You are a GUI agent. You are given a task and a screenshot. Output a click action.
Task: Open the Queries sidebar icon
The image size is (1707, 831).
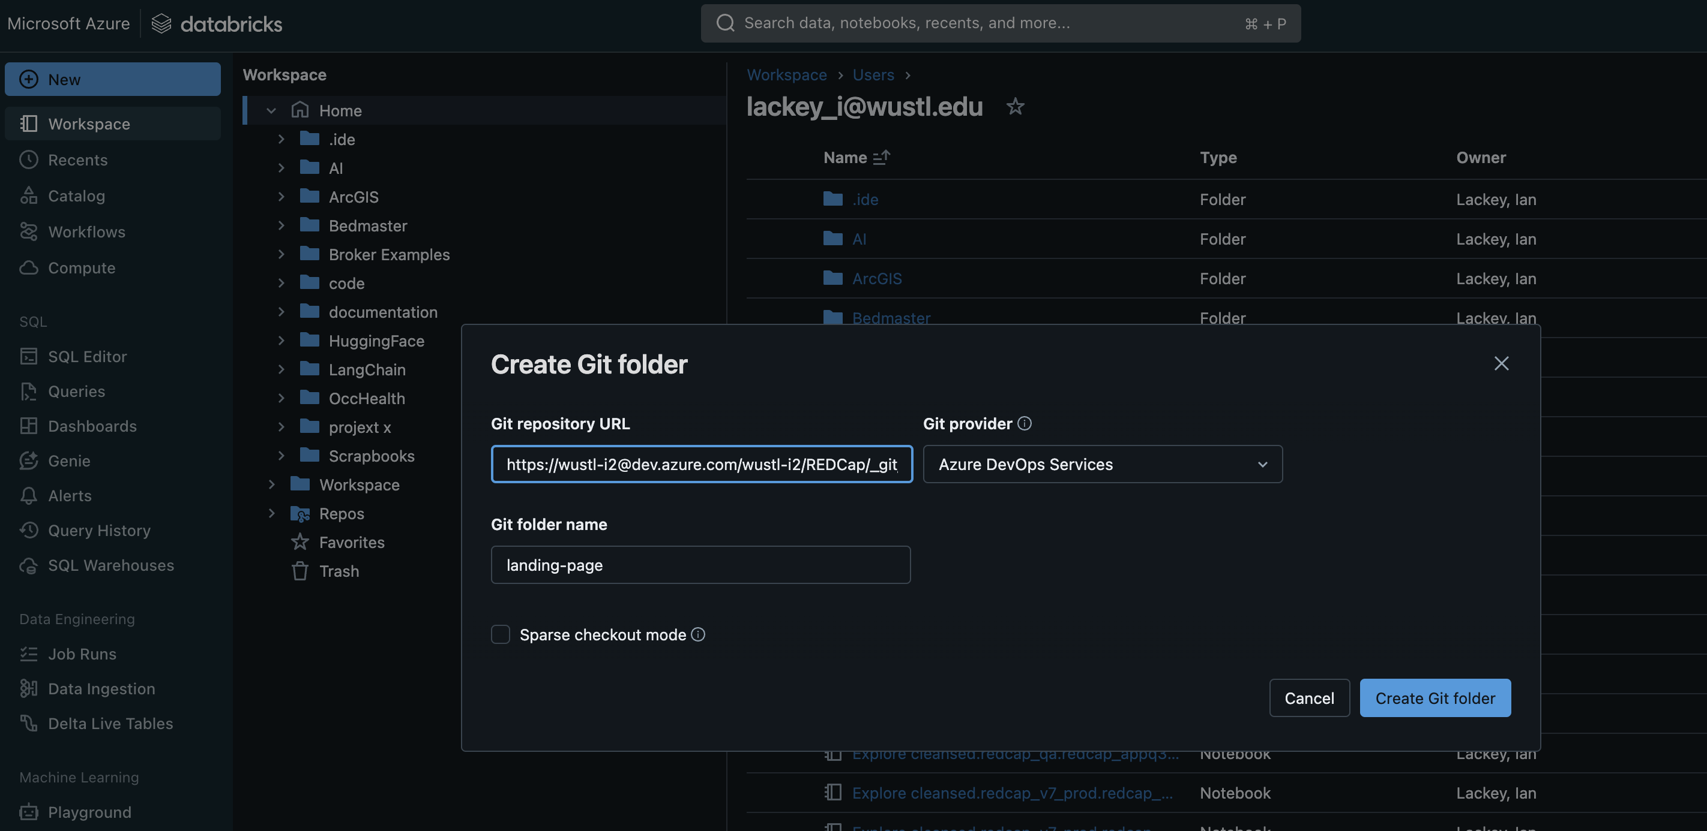tap(28, 392)
